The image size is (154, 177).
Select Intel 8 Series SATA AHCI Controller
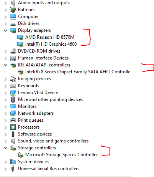[78, 72]
